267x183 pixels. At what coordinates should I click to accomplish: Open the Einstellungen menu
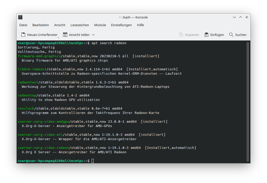point(121,25)
